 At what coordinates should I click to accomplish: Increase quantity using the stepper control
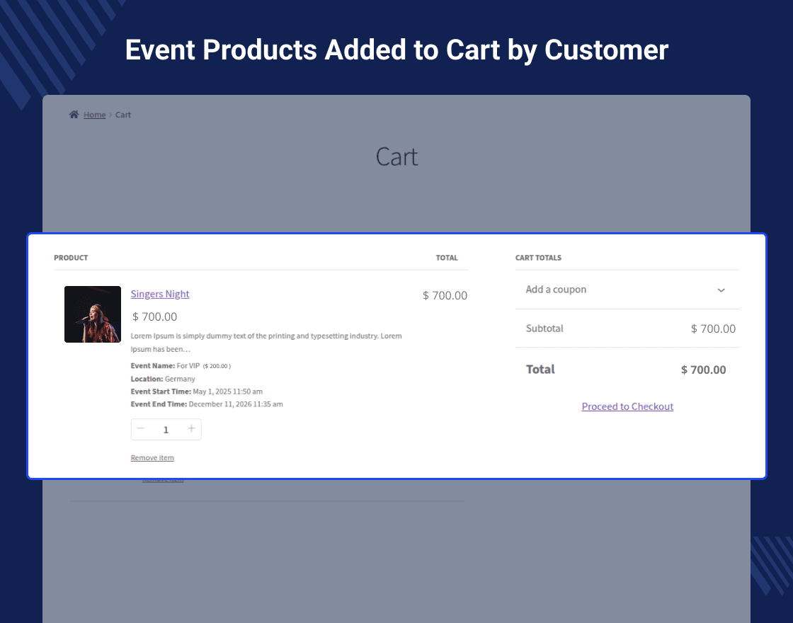click(x=191, y=429)
